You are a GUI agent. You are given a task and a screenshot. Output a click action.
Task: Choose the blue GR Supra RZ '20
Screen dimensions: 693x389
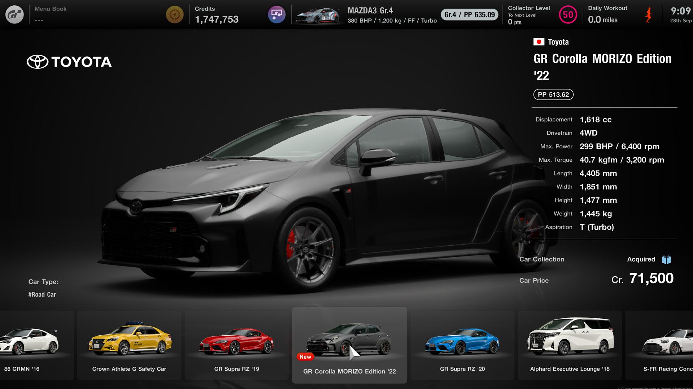(462, 344)
